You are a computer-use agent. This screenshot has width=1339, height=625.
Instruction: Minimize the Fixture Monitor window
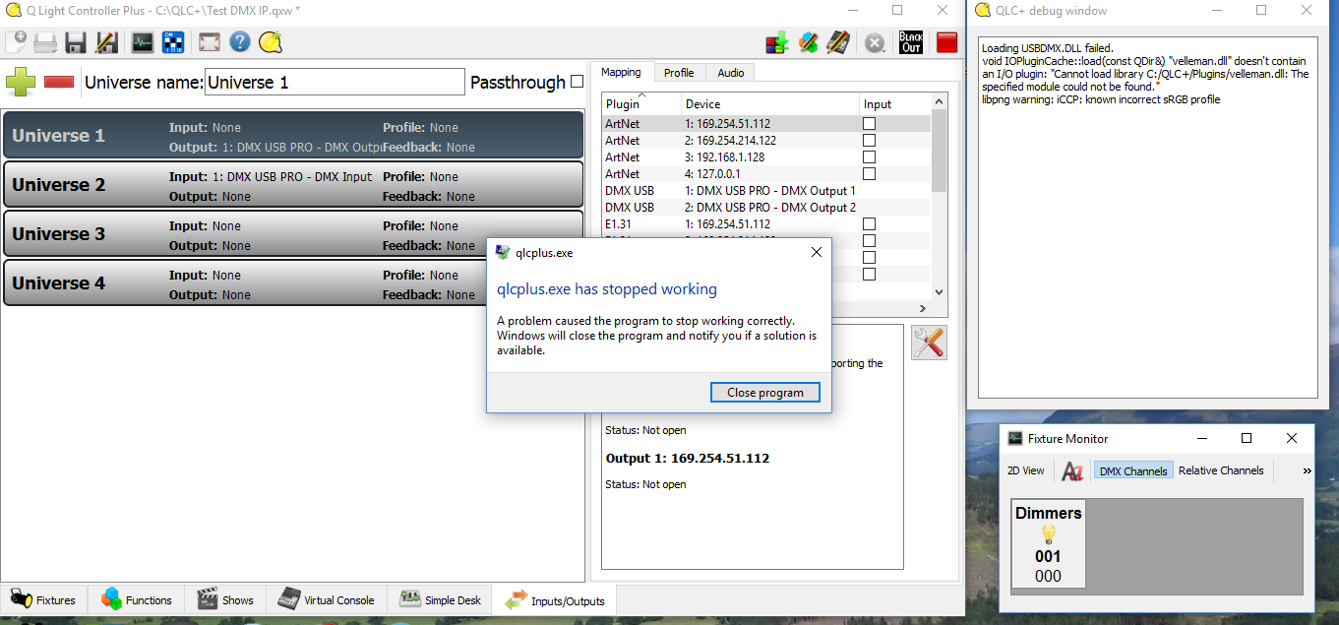pos(1201,438)
